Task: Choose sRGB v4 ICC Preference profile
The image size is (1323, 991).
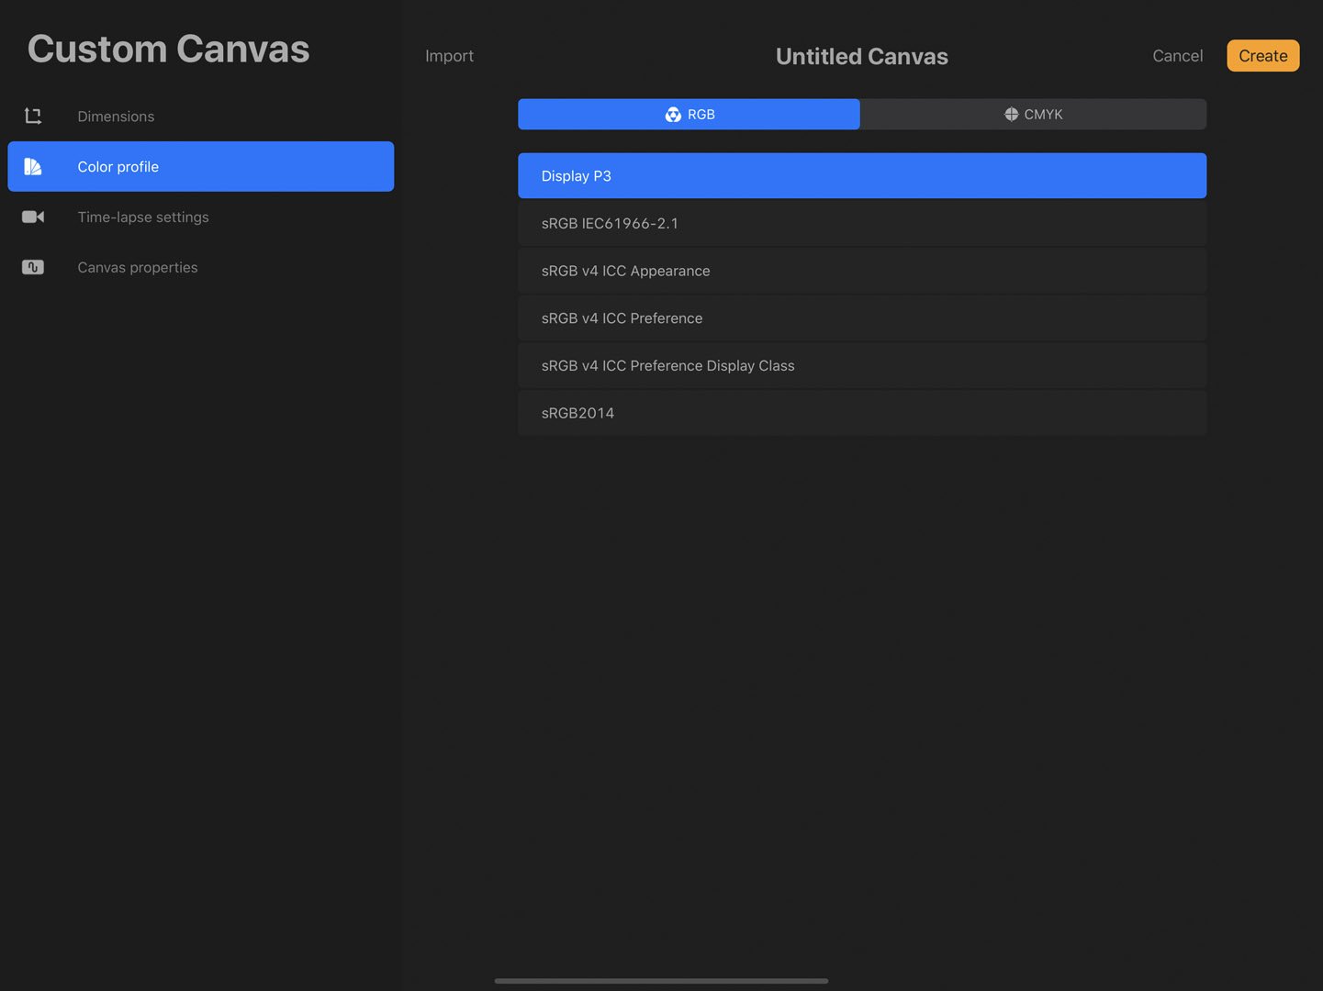Action: 861,317
